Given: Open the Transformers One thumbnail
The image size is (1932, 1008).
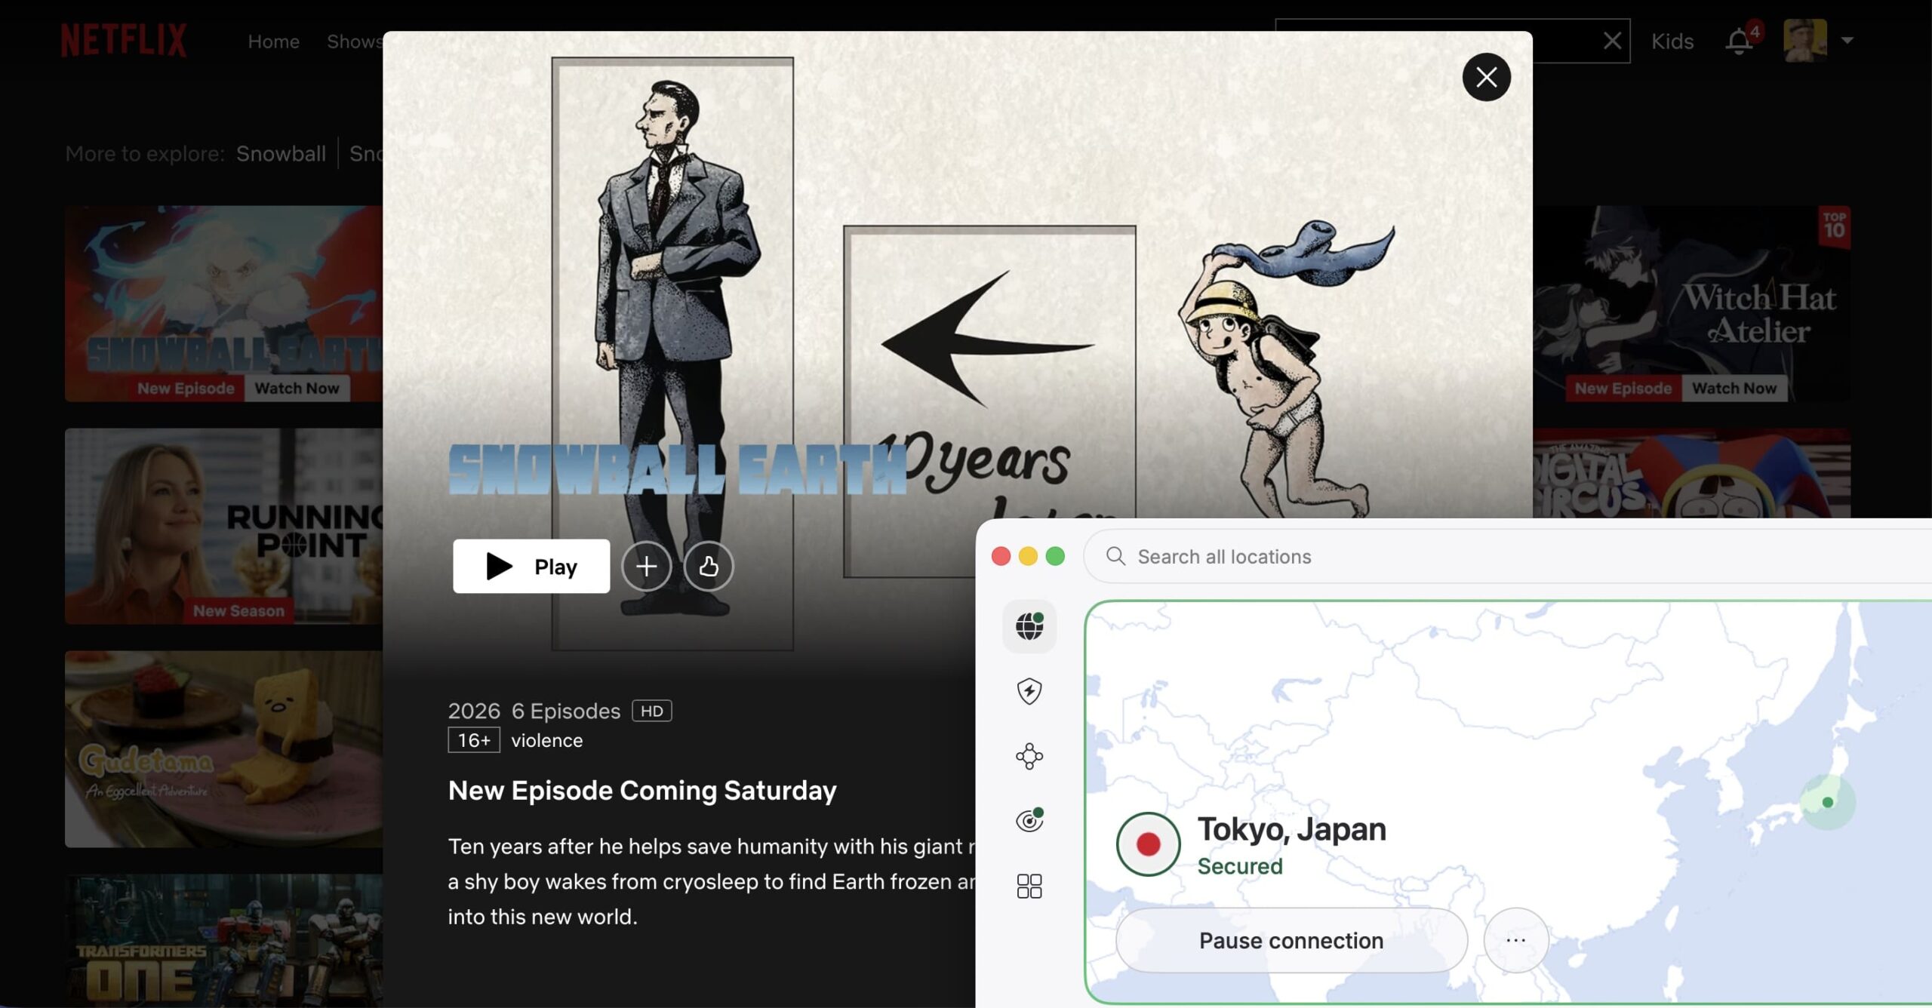Looking at the screenshot, I should pyautogui.click(x=223, y=941).
